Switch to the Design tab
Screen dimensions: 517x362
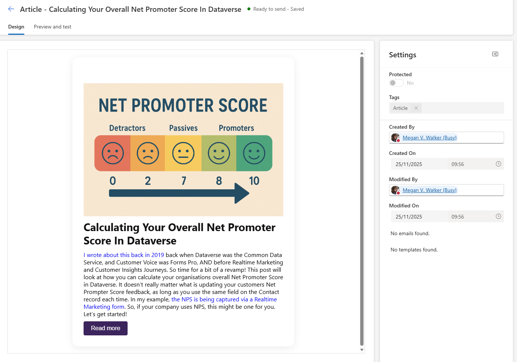point(16,27)
